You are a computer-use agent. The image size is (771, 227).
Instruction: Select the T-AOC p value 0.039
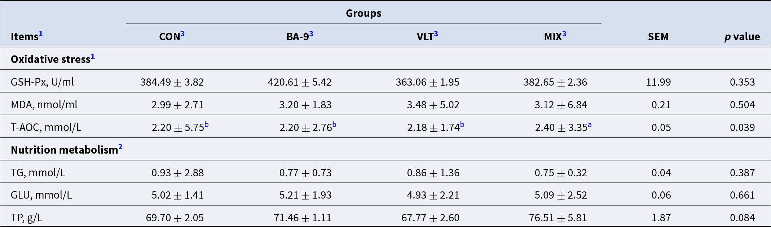742,127
